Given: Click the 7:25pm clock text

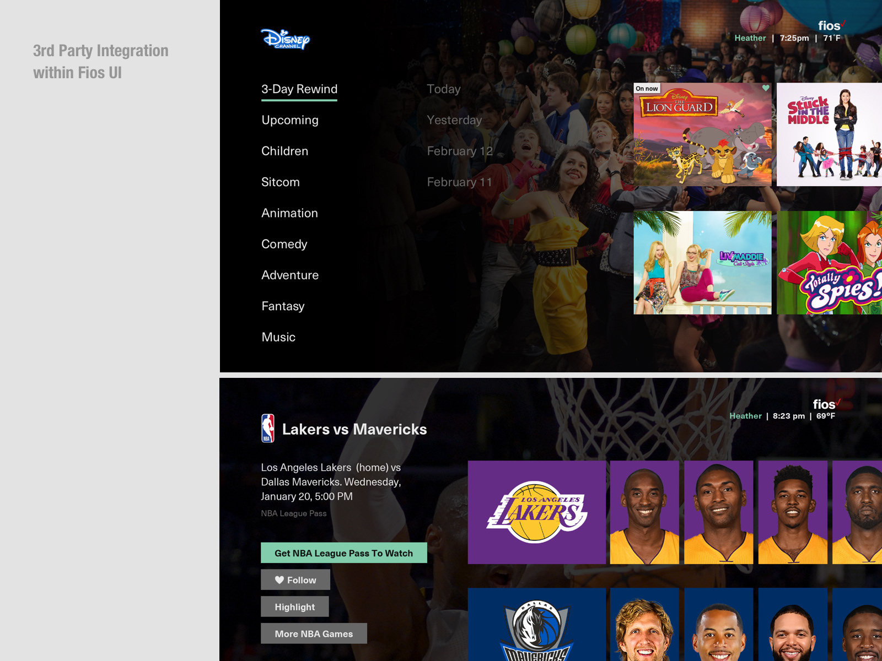Looking at the screenshot, I should click(794, 38).
